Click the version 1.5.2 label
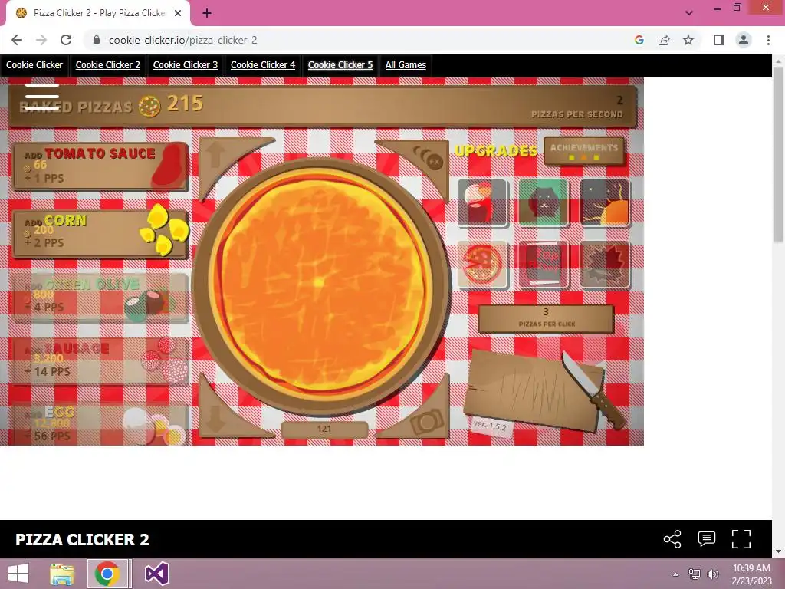The image size is (785, 589). click(x=490, y=426)
